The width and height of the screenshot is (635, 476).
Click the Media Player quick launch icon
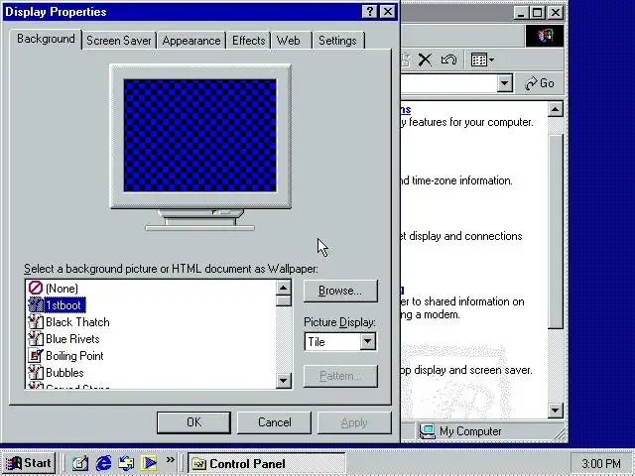149,463
